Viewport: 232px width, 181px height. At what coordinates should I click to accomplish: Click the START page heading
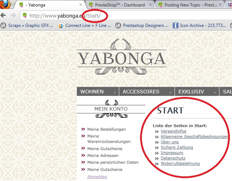(x=170, y=110)
